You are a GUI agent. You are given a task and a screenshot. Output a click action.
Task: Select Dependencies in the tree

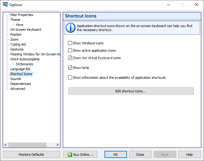(x=21, y=84)
